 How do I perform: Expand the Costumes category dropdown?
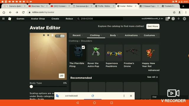(150, 35)
